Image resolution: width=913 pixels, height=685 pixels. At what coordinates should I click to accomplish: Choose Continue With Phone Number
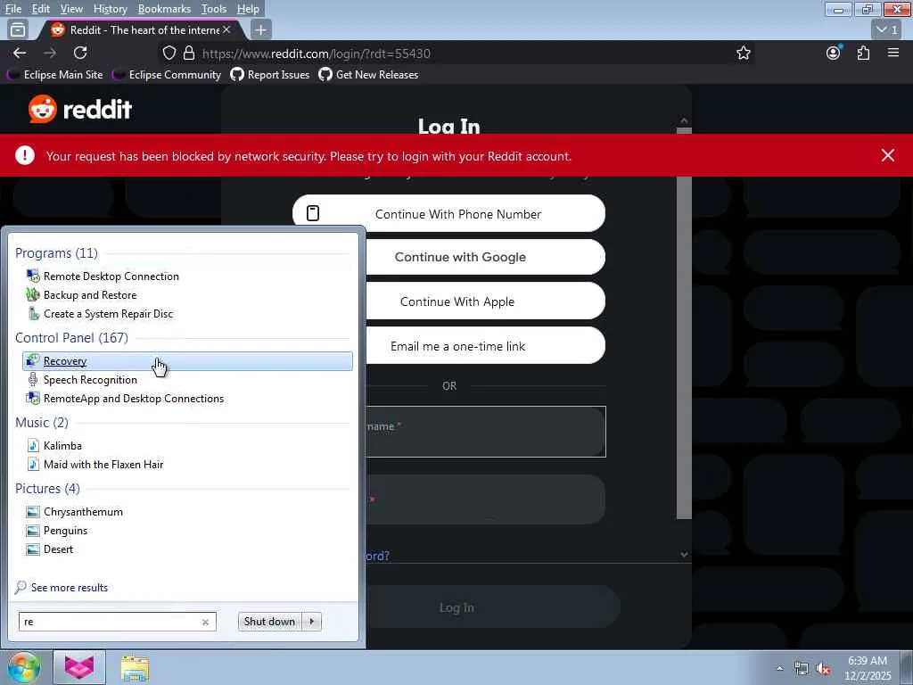pos(449,214)
